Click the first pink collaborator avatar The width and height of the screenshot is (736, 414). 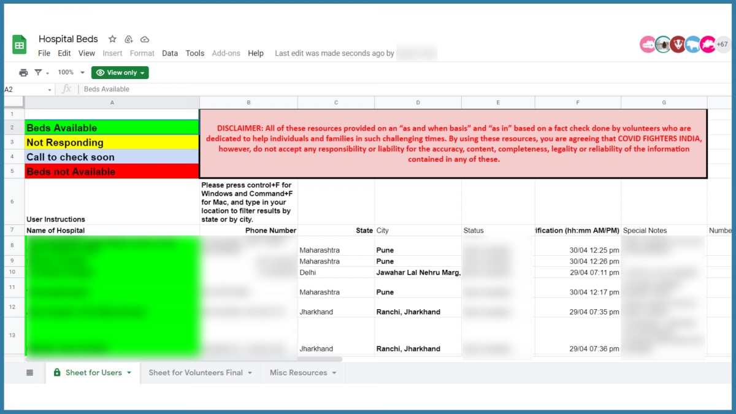648,44
